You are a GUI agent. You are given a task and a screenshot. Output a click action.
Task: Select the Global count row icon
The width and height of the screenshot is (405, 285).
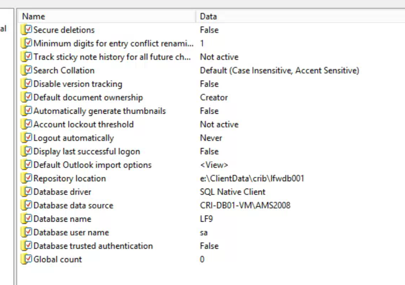pos(26,259)
